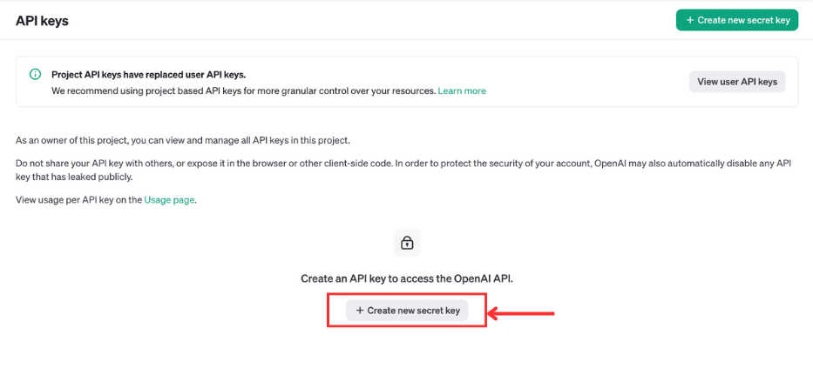Click the red highlight rectangle's border
The height and width of the screenshot is (375, 813).
click(328, 311)
